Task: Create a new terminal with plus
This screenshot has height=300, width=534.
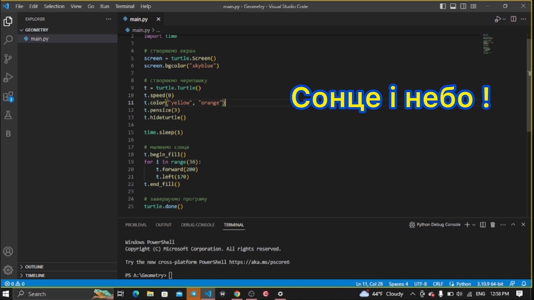Action: [467, 225]
